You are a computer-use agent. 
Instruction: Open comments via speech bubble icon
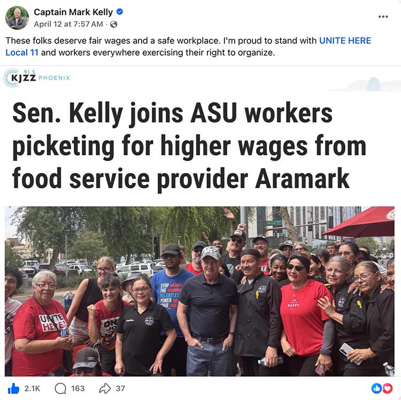[60, 388]
